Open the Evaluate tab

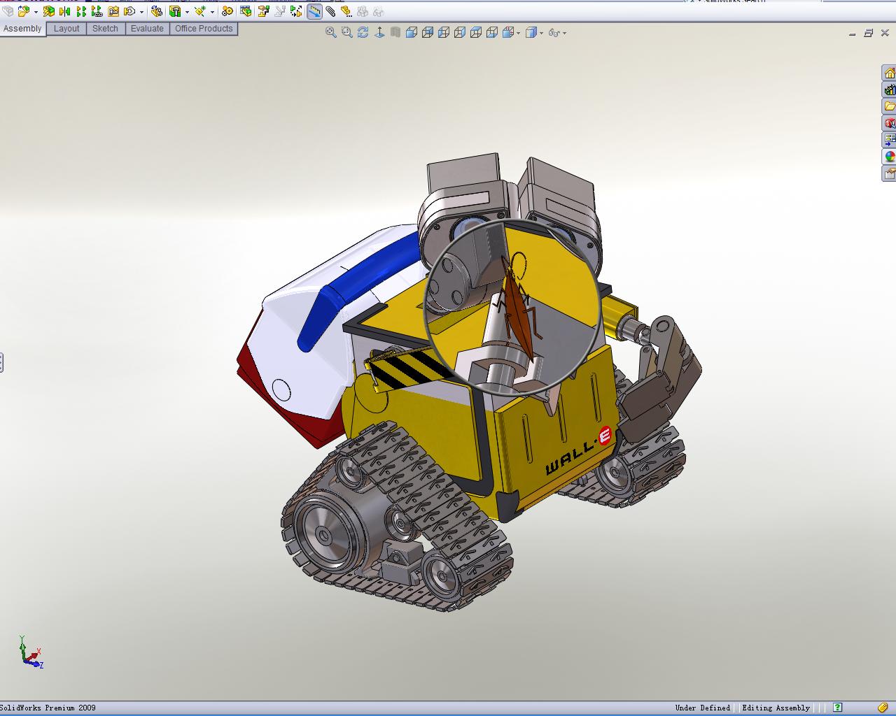pos(147,29)
